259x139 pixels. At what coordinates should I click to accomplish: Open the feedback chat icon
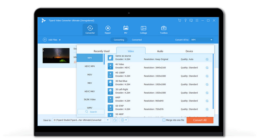[x=191, y=20]
